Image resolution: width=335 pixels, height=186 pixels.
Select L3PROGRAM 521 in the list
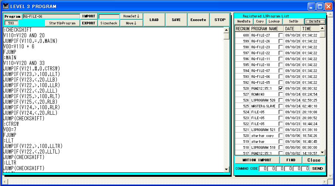tap(263, 130)
